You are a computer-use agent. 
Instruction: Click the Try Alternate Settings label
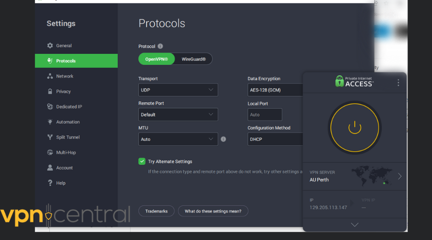170,161
